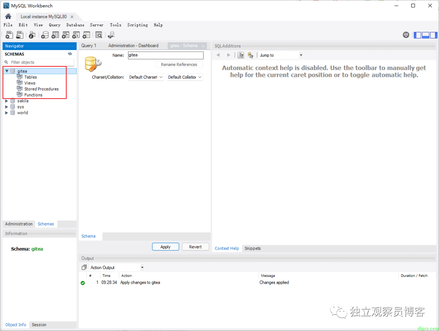Create a new table using toolbar icon
This screenshot has width=439, height=331.
click(55, 35)
